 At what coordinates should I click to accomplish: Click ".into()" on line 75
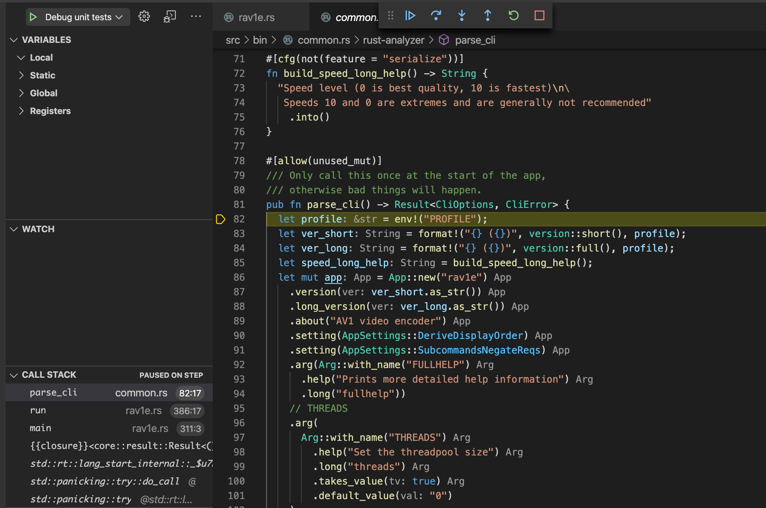coord(310,117)
